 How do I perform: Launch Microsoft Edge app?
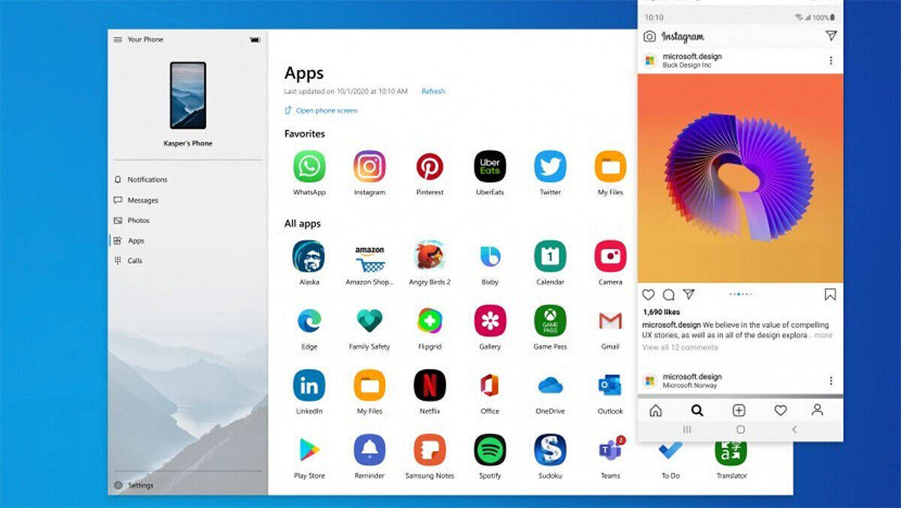(309, 320)
